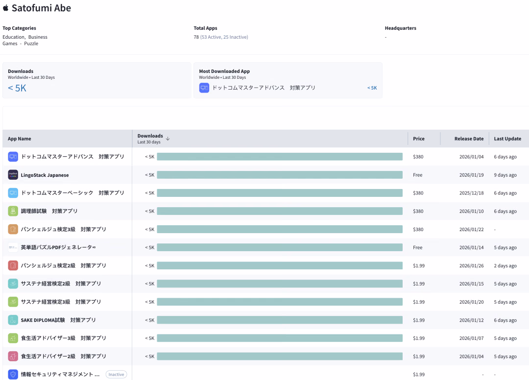Select the 情報セキュリティマネジメント app icon
Image resolution: width=529 pixels, height=380 pixels.
(13, 374)
